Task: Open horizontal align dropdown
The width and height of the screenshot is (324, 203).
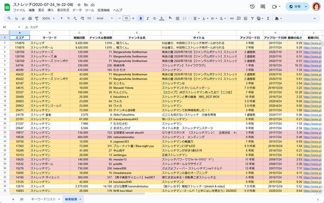Action: coord(197,18)
